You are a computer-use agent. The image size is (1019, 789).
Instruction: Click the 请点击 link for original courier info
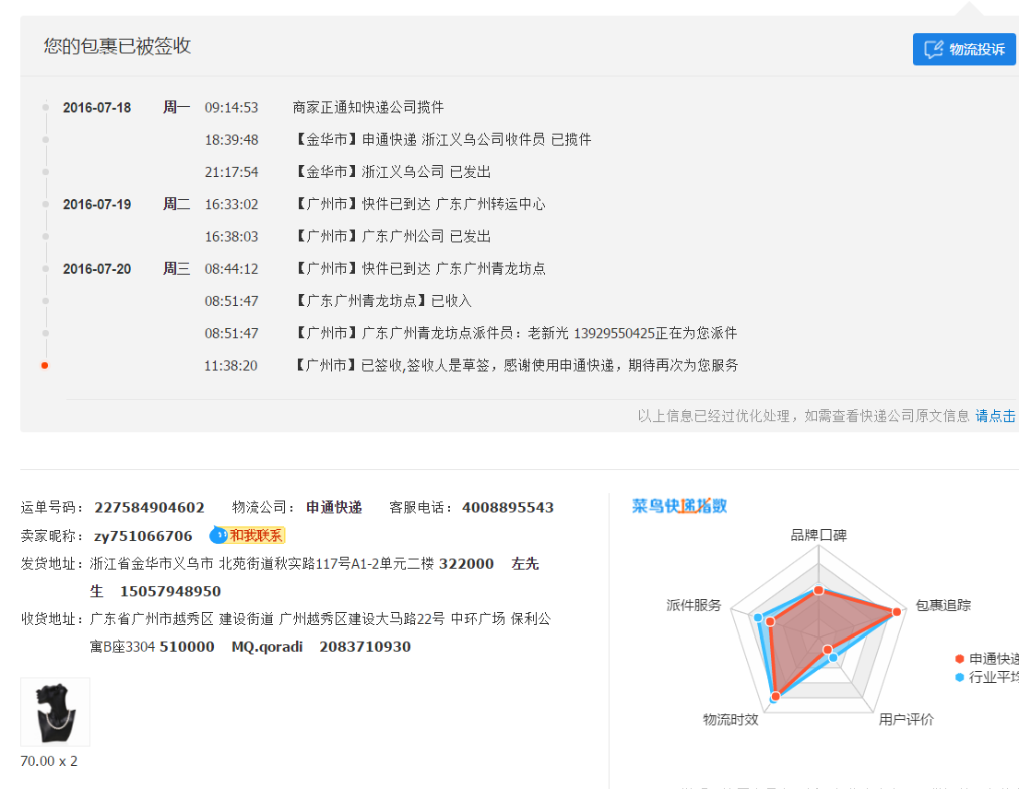pyautogui.click(x=996, y=416)
